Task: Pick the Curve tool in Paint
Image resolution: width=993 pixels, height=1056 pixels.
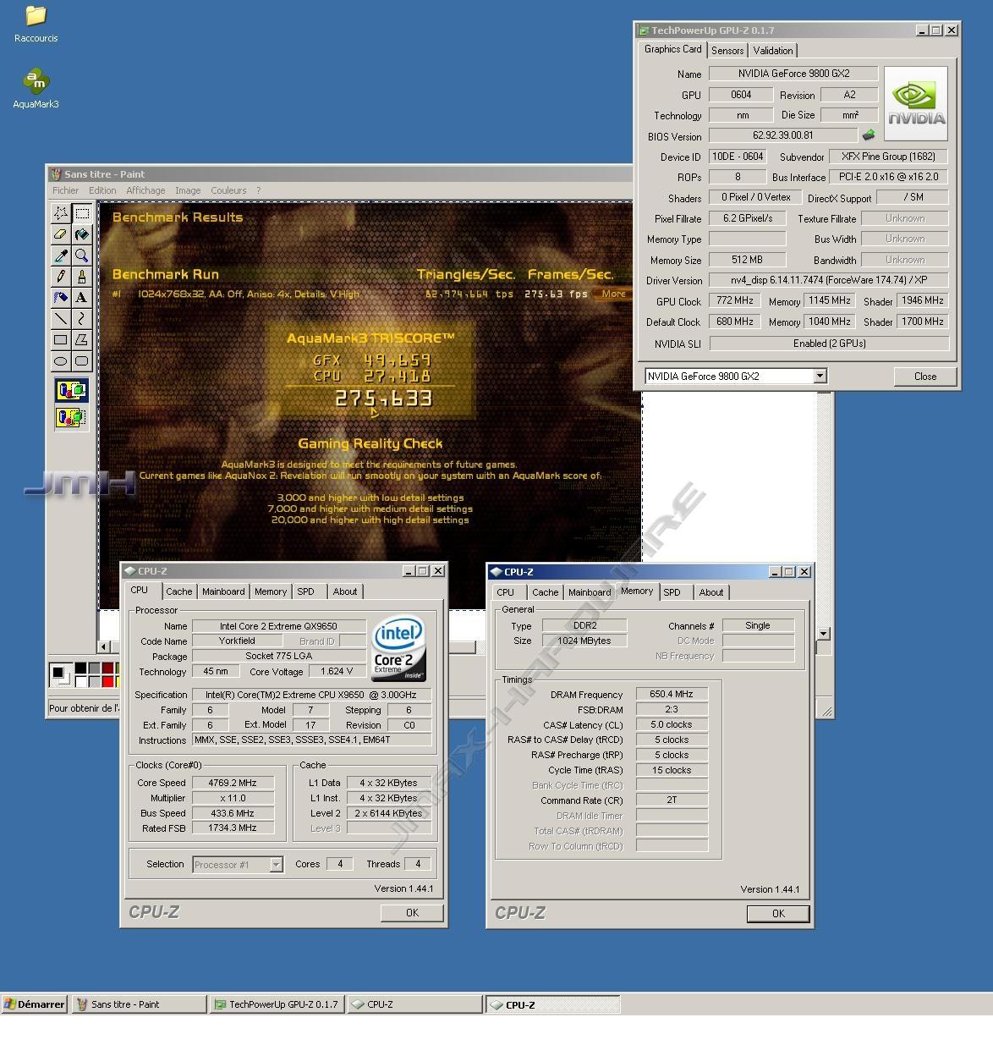Action: point(81,319)
